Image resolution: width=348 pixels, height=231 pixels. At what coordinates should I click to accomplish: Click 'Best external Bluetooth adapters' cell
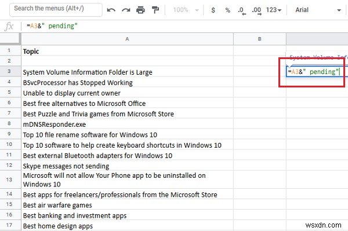click(127, 155)
